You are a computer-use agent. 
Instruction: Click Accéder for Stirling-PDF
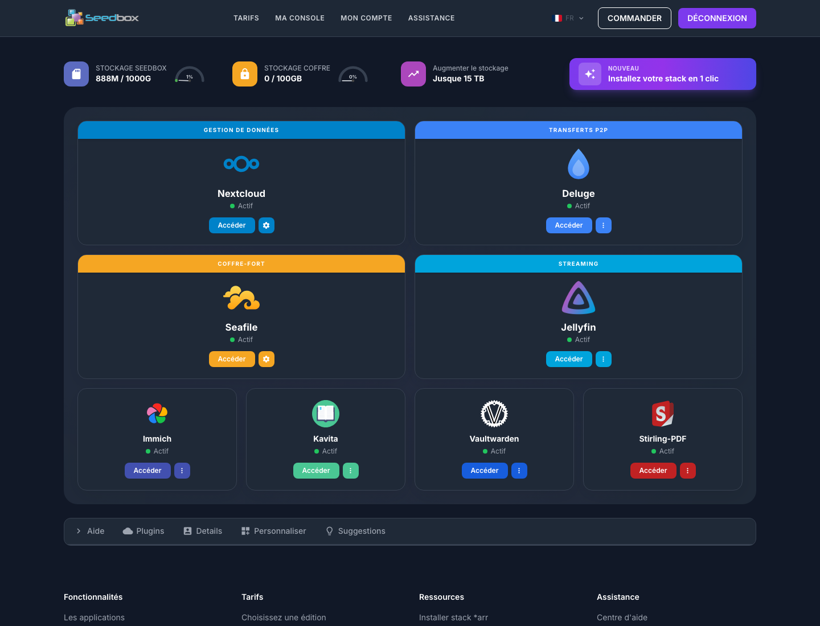[653, 471]
